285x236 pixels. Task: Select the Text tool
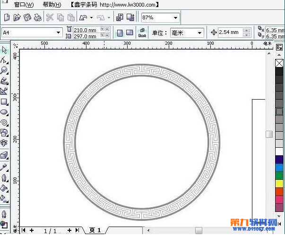pos(4,143)
